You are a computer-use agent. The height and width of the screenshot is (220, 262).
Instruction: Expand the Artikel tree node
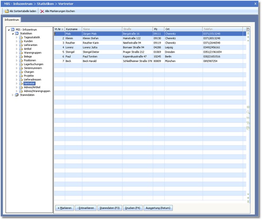17,49
